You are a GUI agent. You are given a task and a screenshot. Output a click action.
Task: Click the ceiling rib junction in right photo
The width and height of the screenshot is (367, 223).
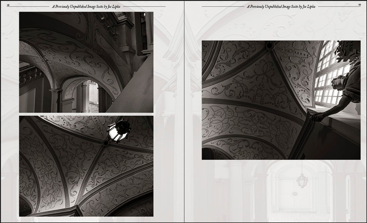tap(269, 46)
